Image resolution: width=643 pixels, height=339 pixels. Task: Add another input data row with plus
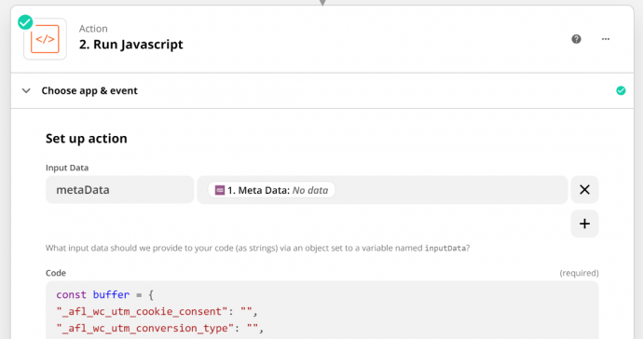(584, 224)
